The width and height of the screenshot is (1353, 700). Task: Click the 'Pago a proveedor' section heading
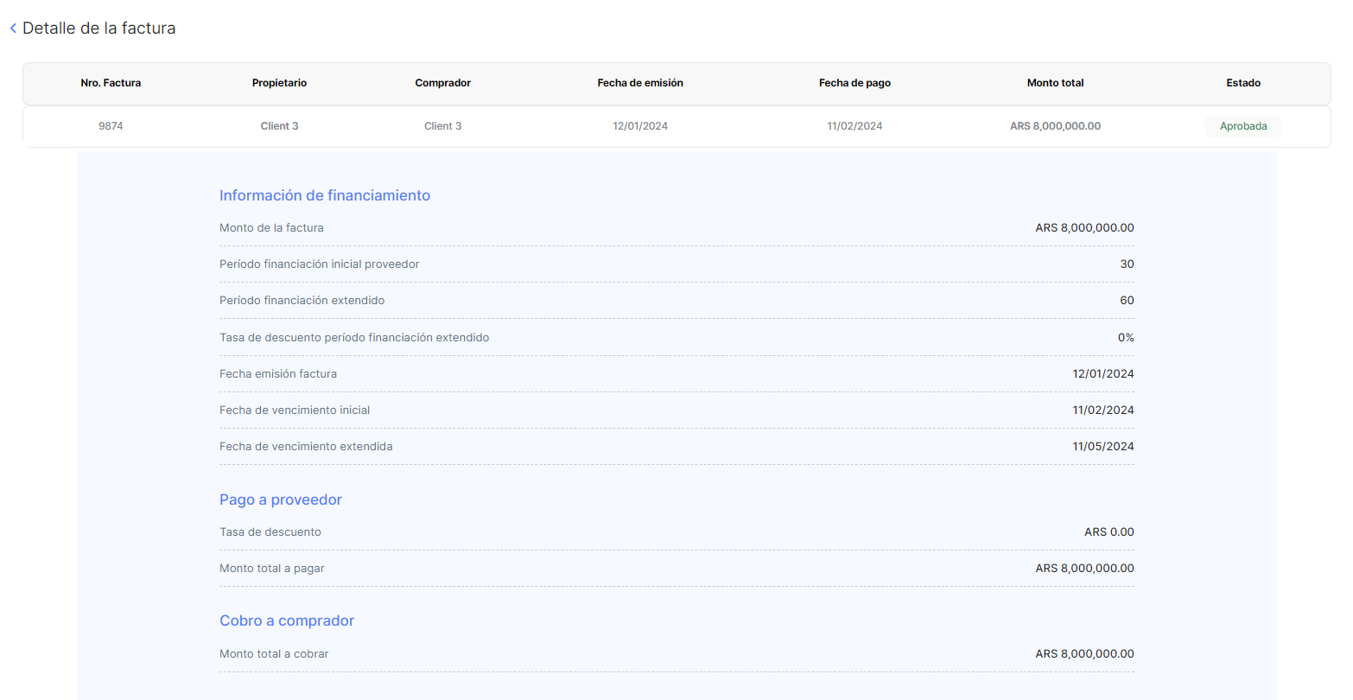(x=280, y=500)
